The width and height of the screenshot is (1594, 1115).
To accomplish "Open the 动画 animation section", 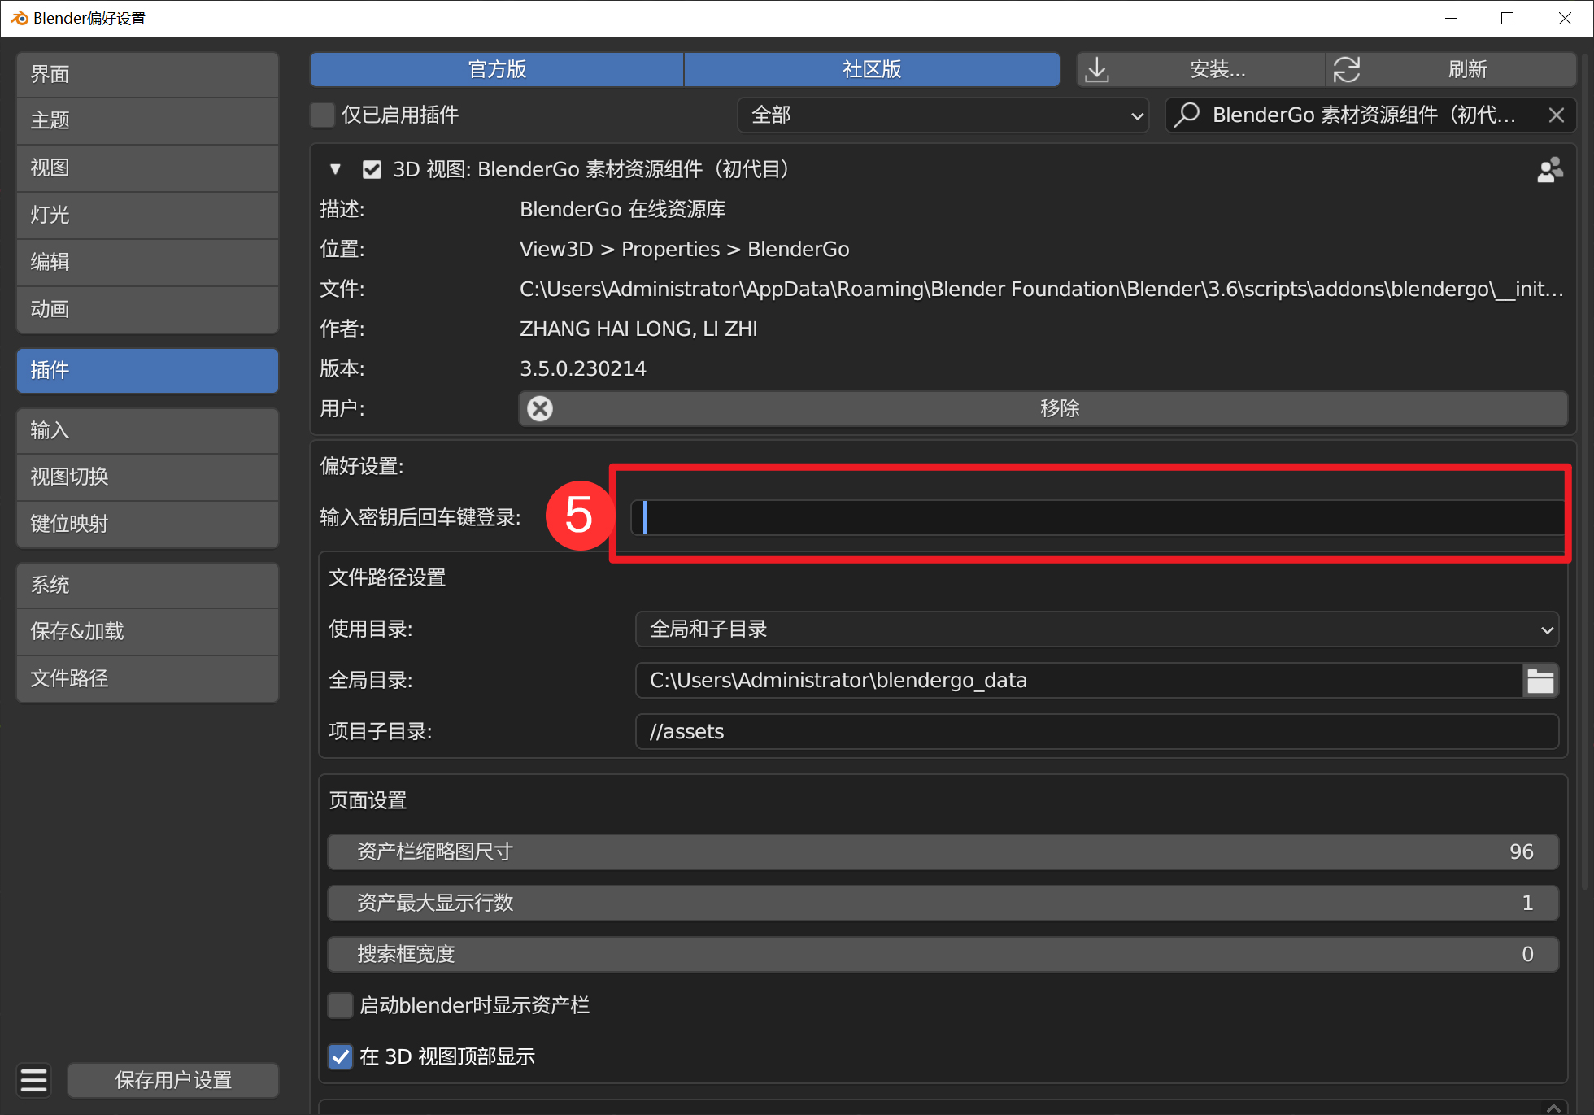I will [148, 309].
